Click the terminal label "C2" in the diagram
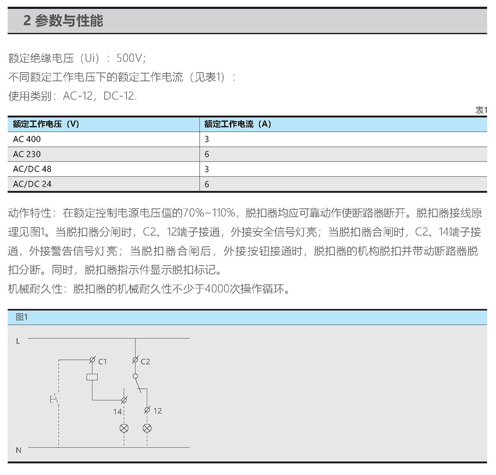Image resolution: width=496 pixels, height=475 pixels. [145, 362]
